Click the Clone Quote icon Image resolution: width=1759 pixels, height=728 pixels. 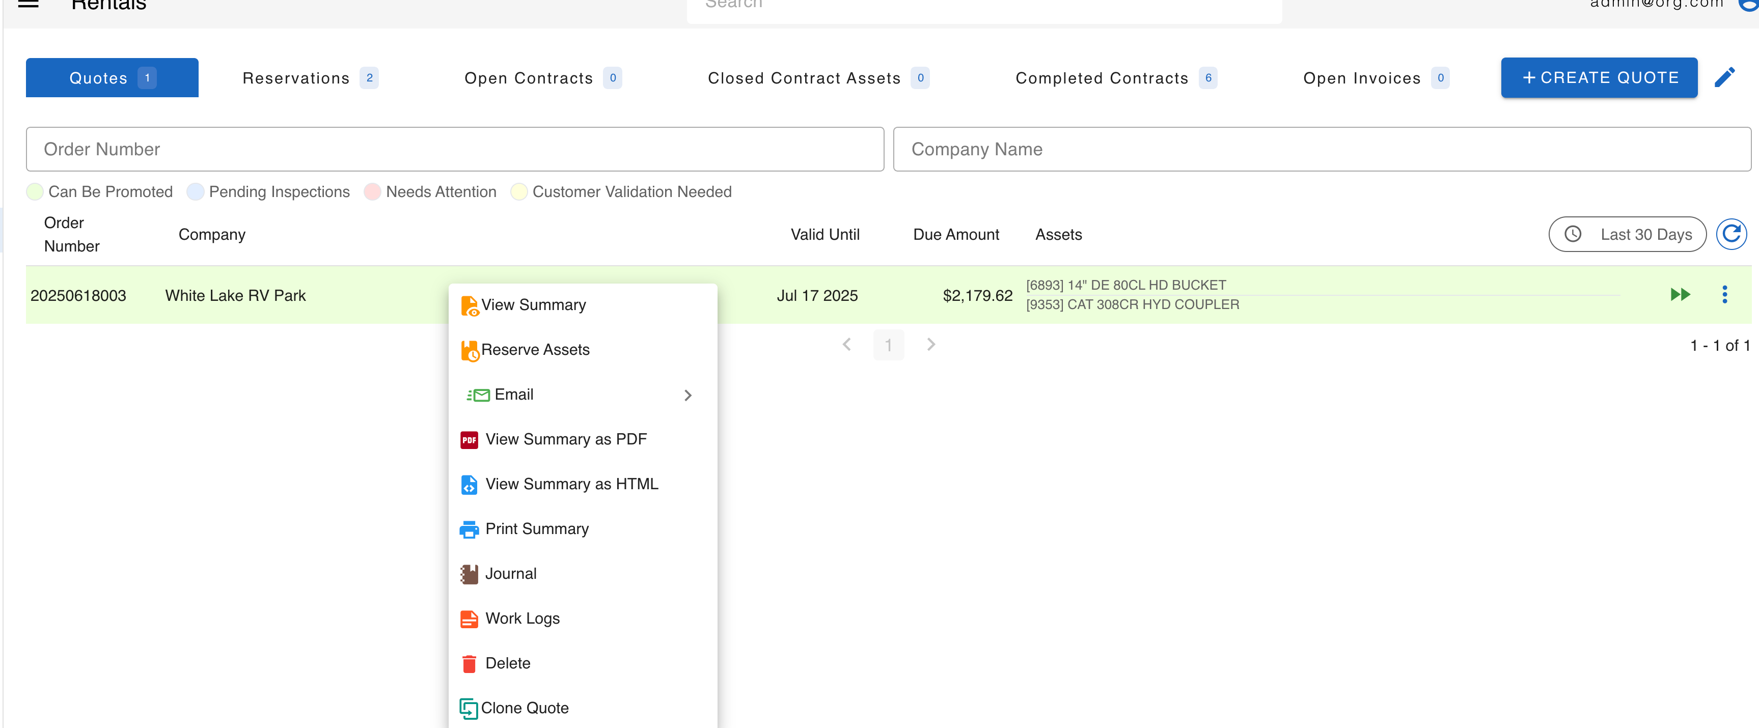(469, 708)
